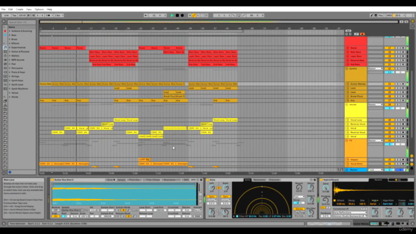This screenshot has height=234, width=416.
Task: Open Dark Hall algorithm dropdown
Action: pyautogui.click(x=389, y=203)
